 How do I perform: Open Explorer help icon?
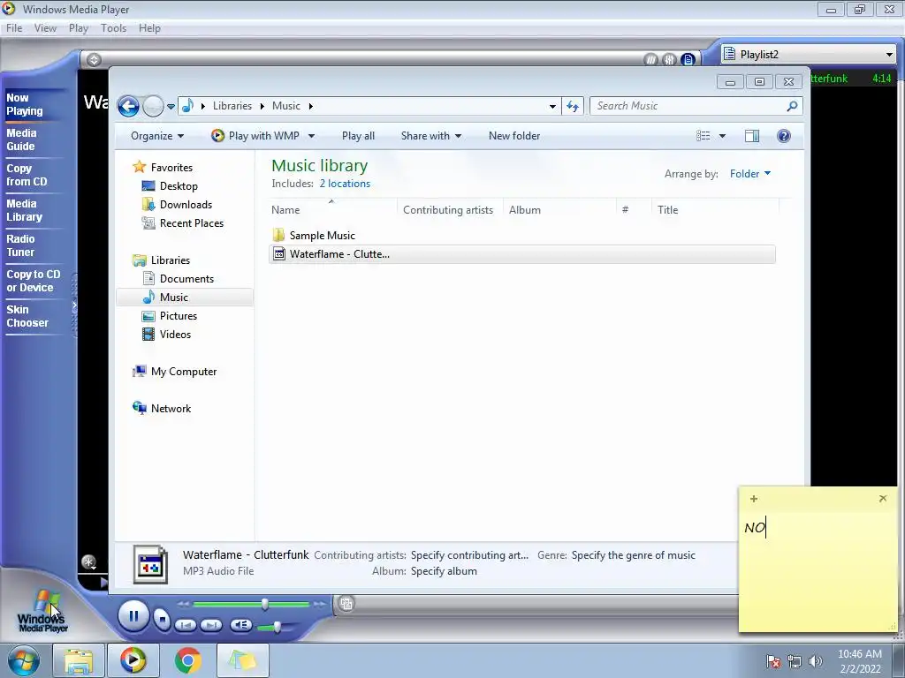coord(784,136)
